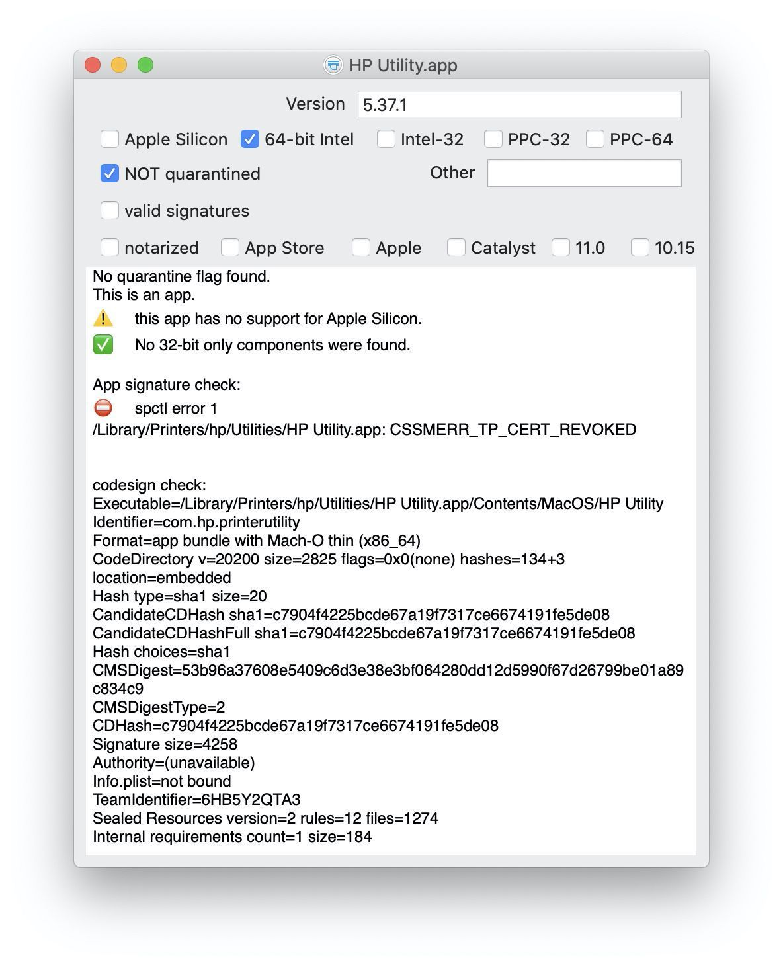Image resolution: width=783 pixels, height=965 pixels.
Task: Click the CDHash=c7904f line
Action: [x=296, y=726]
